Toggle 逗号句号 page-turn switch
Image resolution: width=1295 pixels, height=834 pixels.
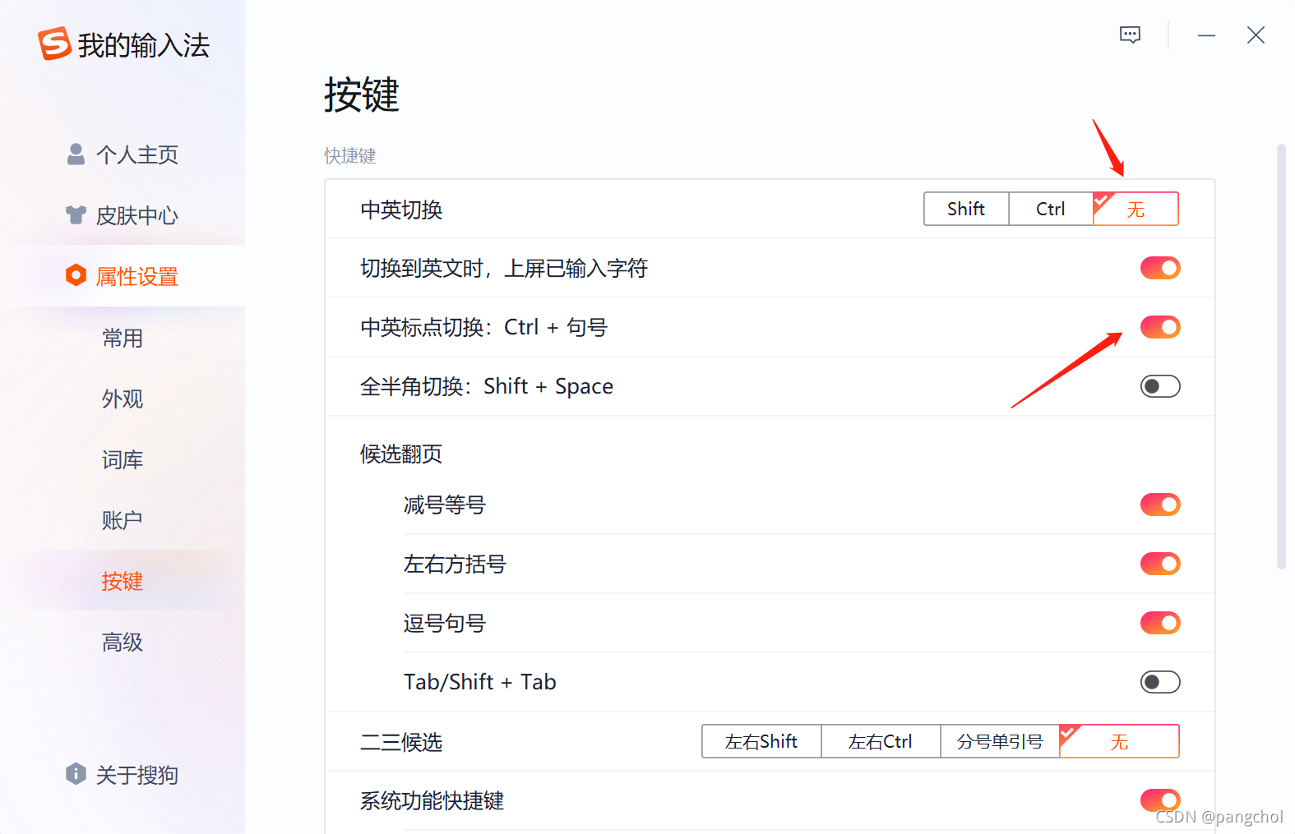point(1160,623)
